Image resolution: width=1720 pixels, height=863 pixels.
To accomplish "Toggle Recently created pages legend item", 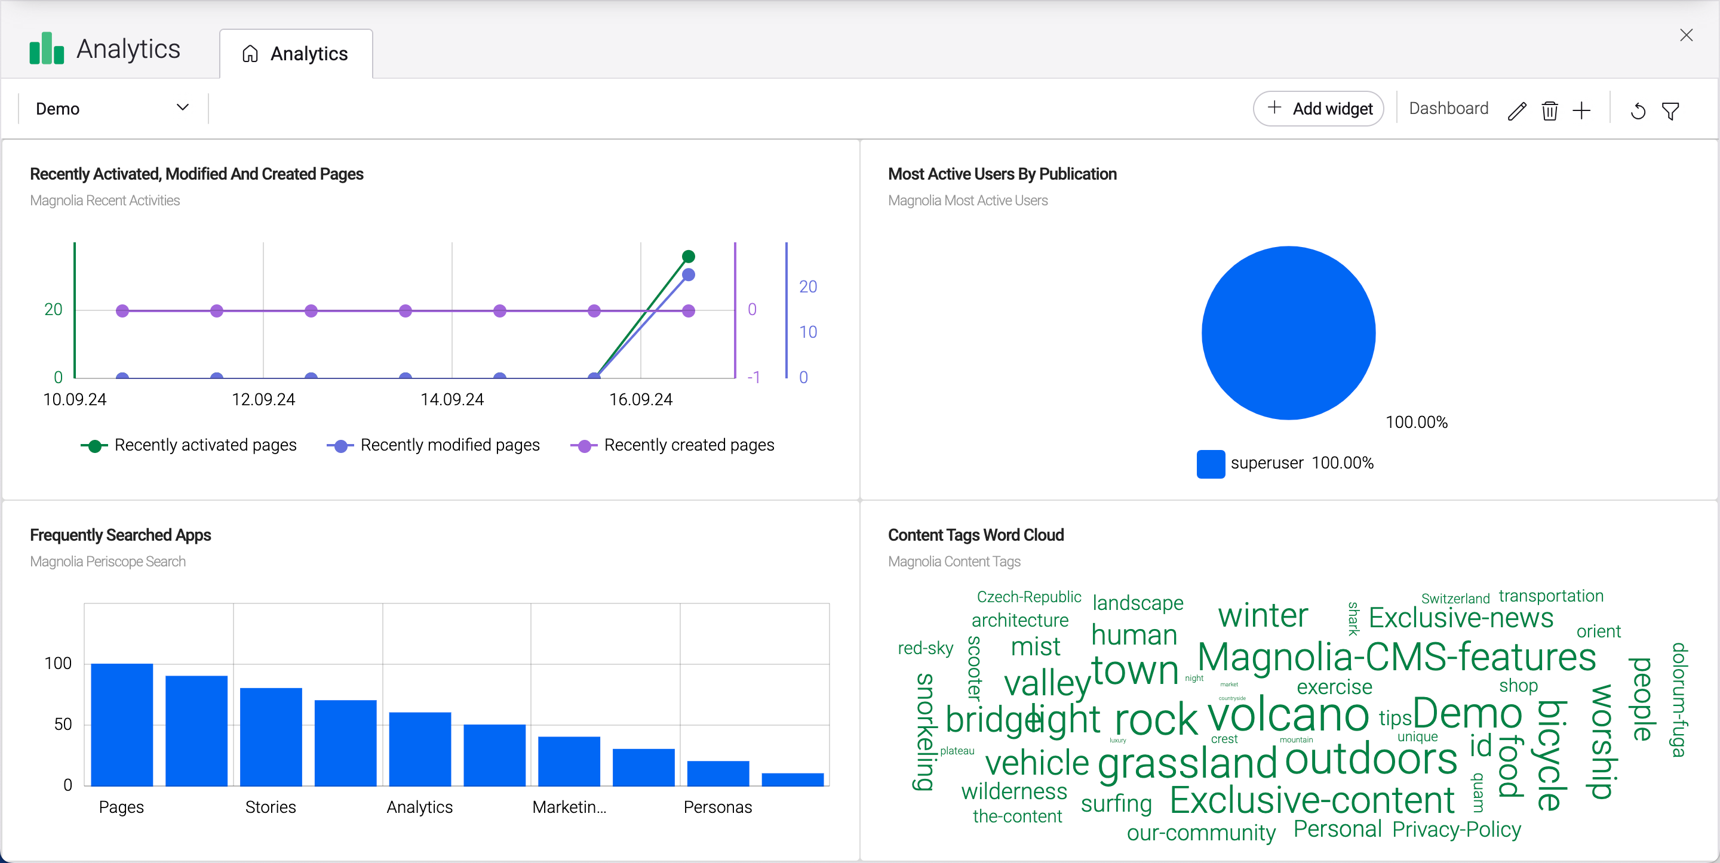I will coord(672,445).
